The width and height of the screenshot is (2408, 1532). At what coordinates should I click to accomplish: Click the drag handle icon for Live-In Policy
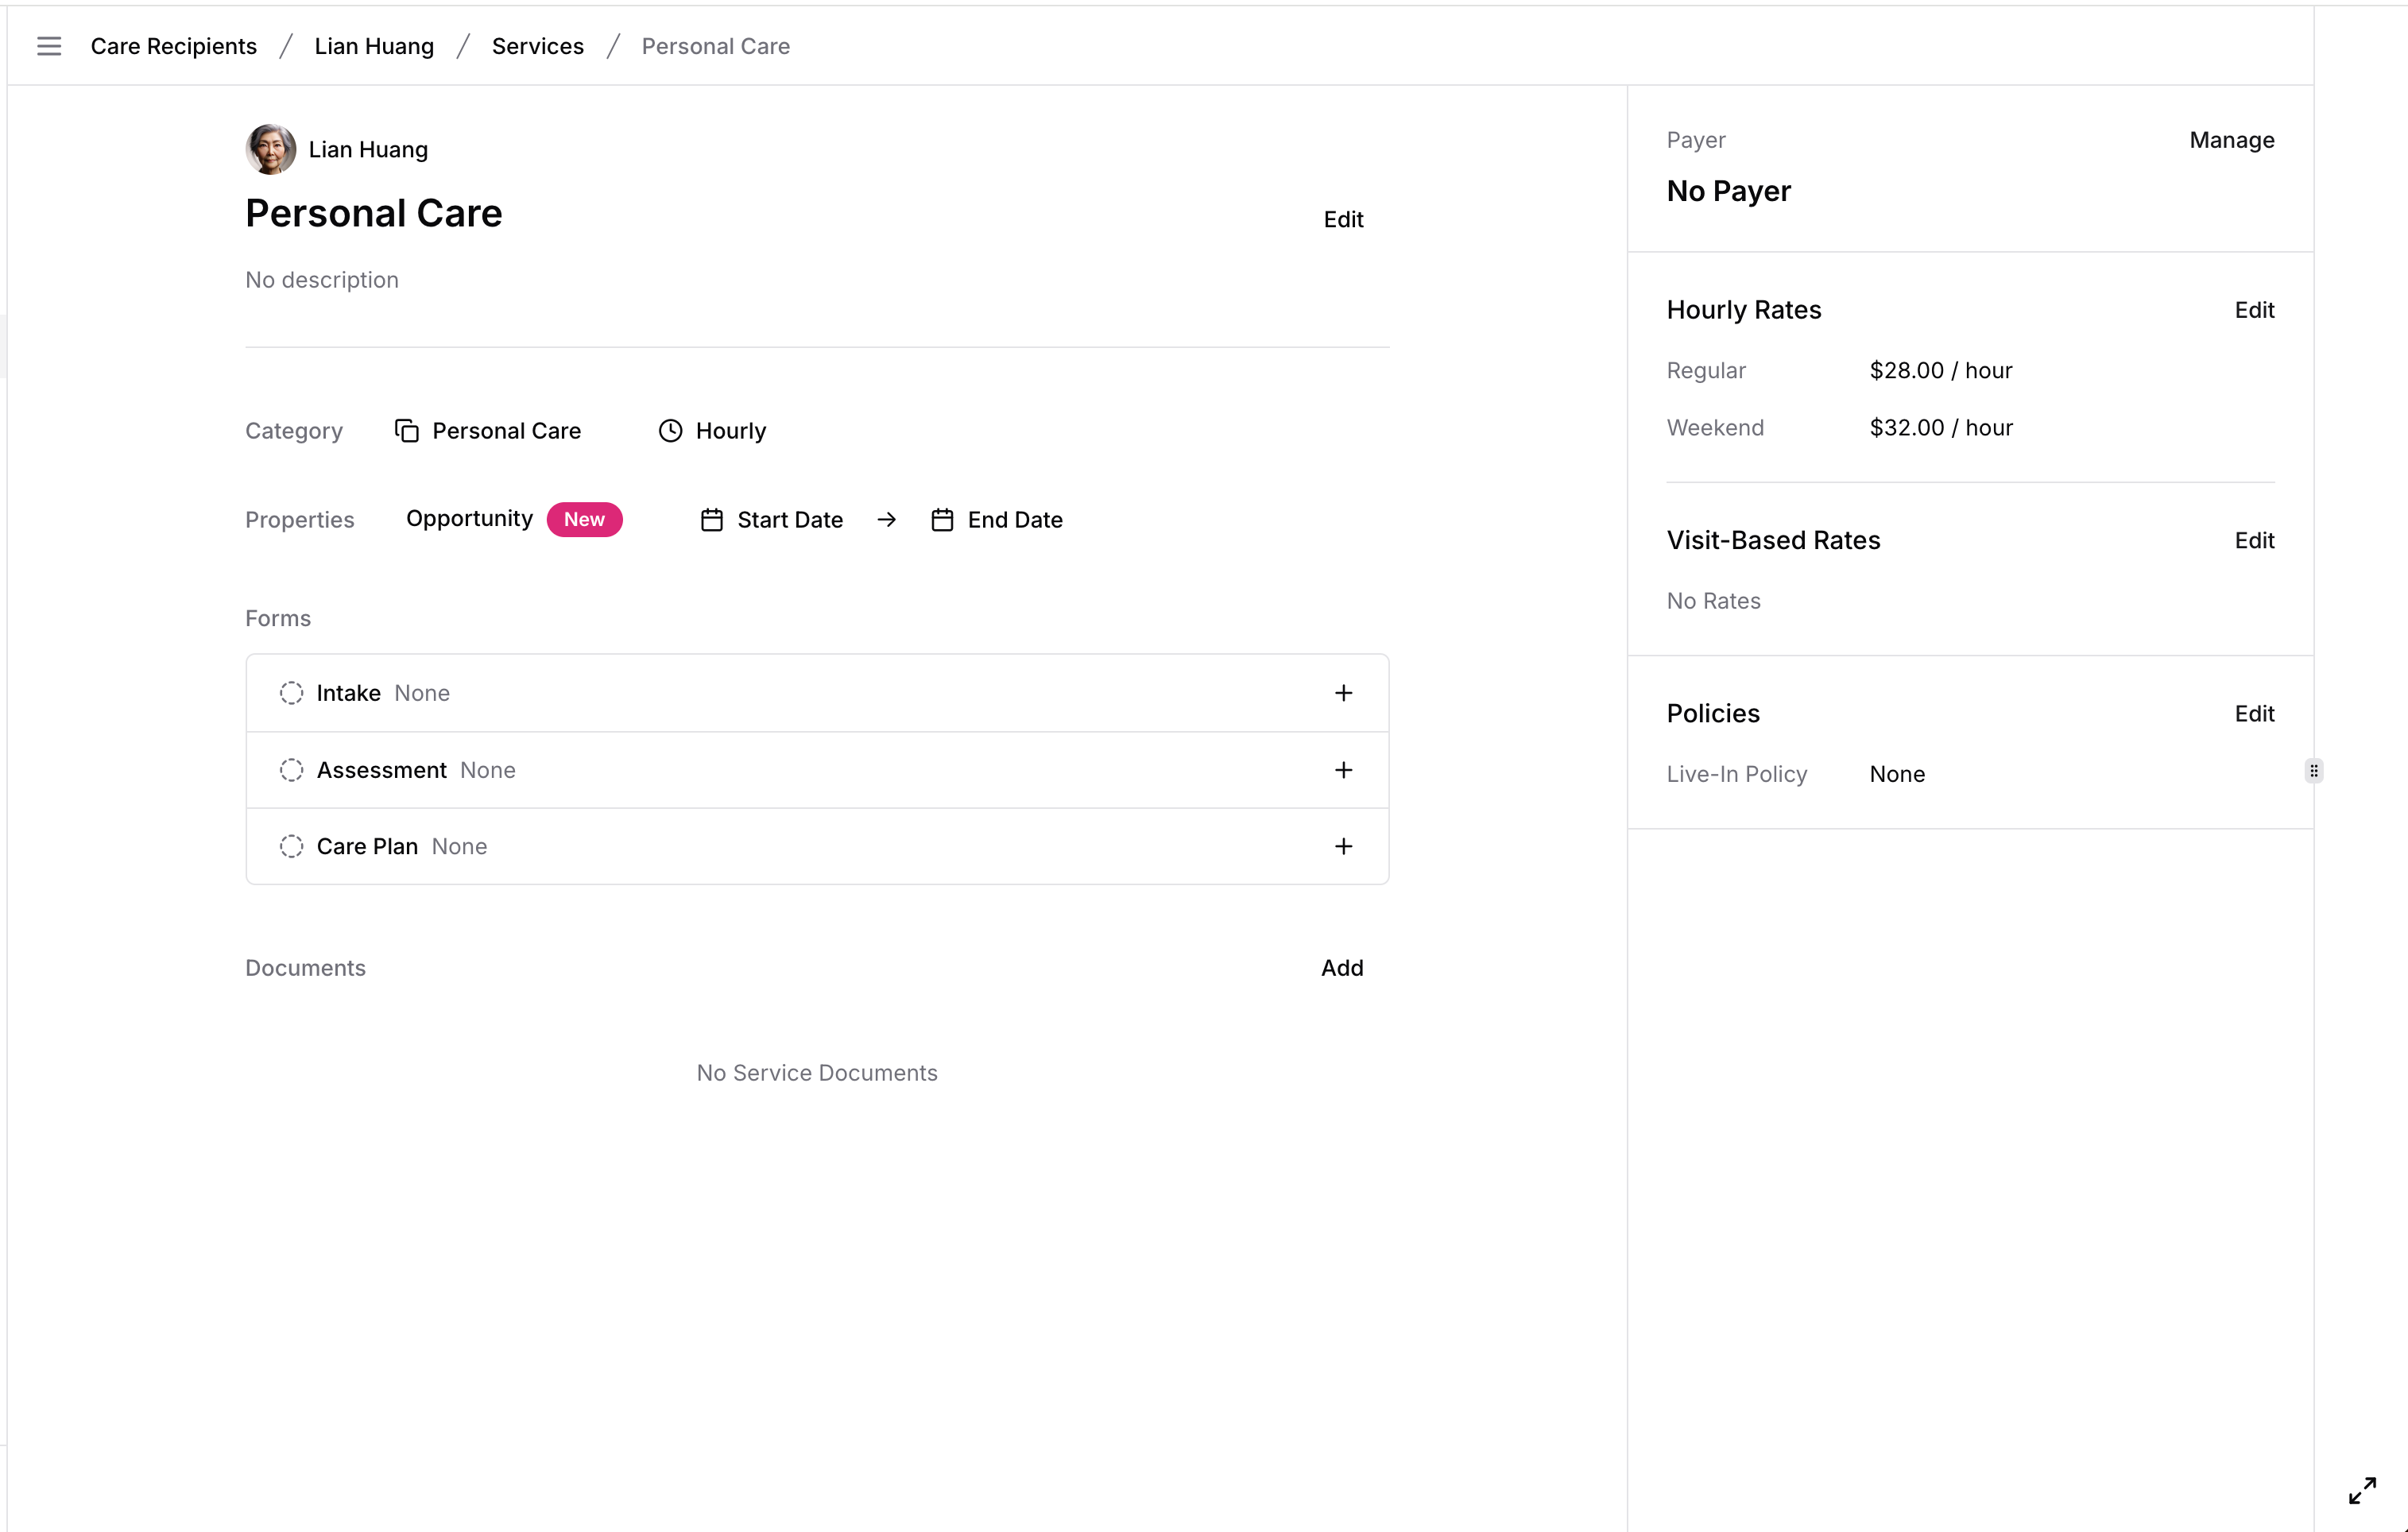pyautogui.click(x=2315, y=771)
